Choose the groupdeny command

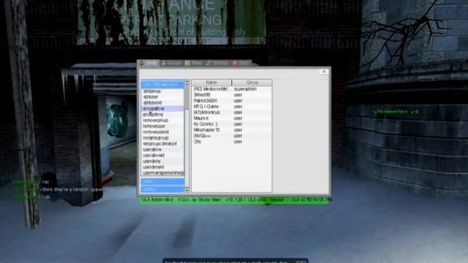pos(162,115)
